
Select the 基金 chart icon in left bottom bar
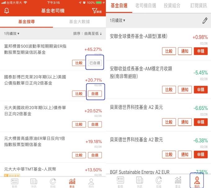click(72, 183)
